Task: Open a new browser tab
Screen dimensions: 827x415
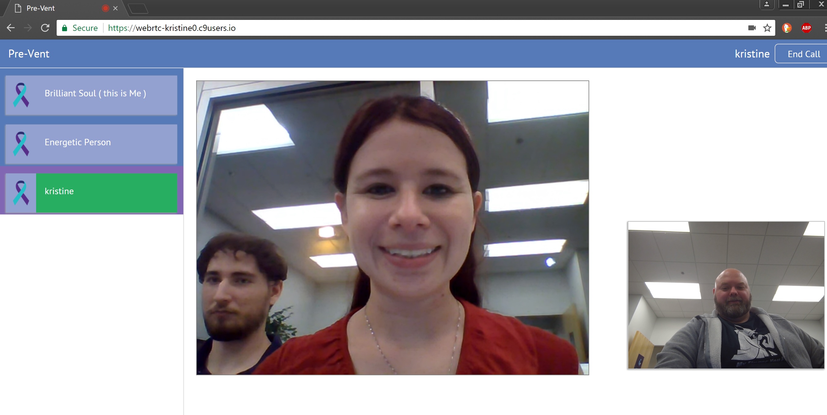Action: pos(138,8)
